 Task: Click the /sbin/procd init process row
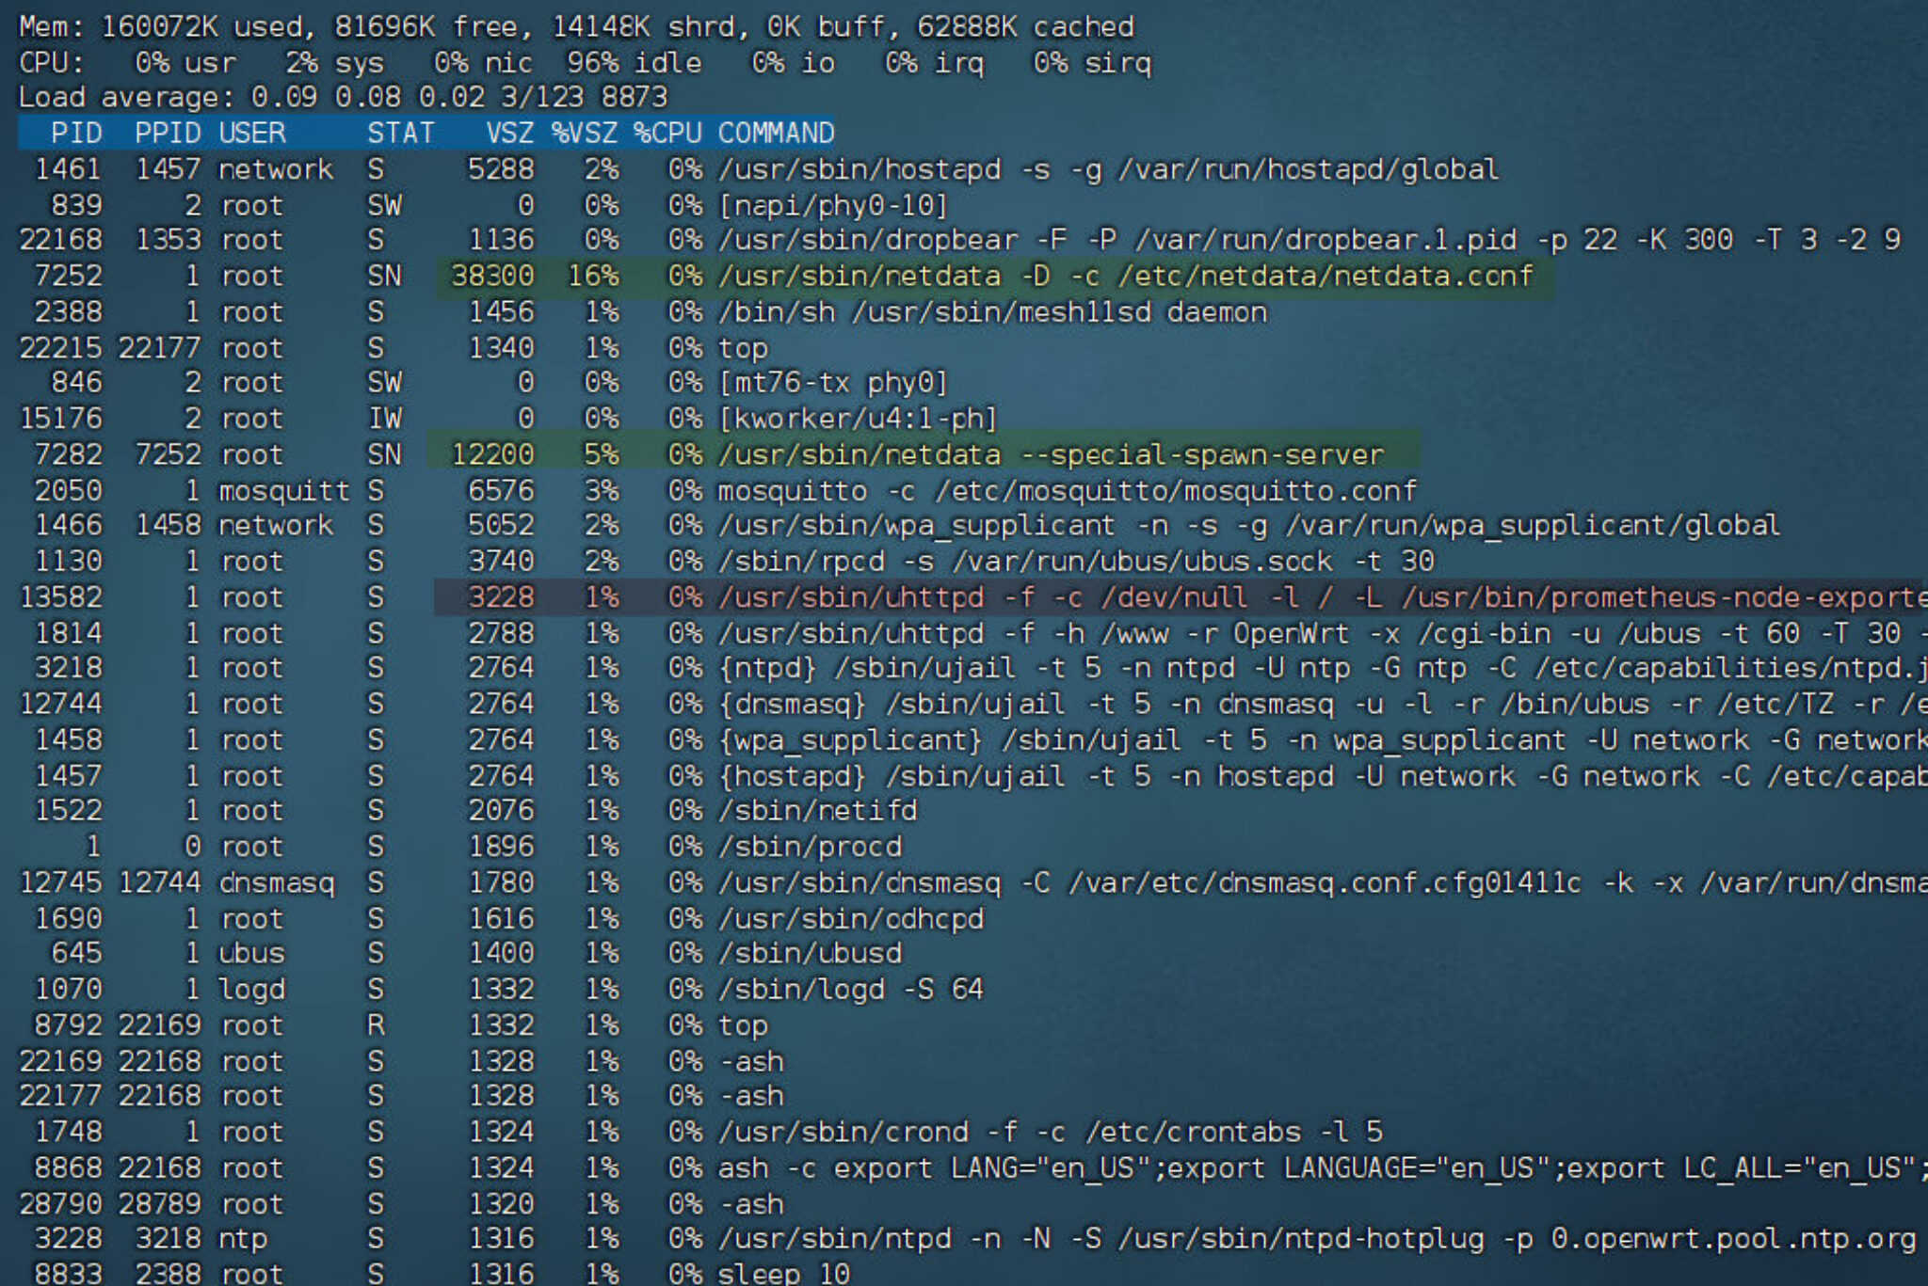810,846
